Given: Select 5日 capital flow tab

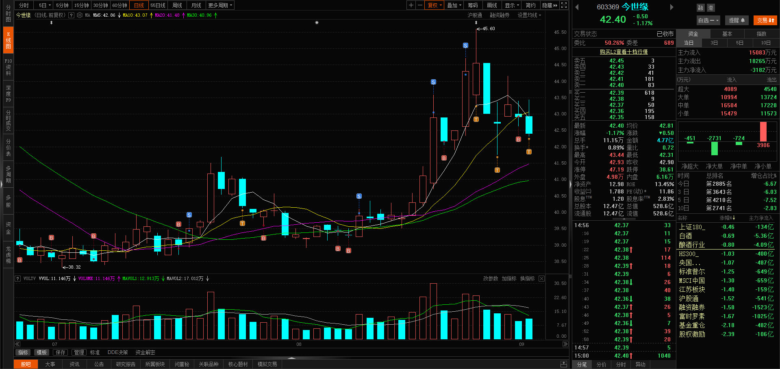Looking at the screenshot, I should 740,43.
